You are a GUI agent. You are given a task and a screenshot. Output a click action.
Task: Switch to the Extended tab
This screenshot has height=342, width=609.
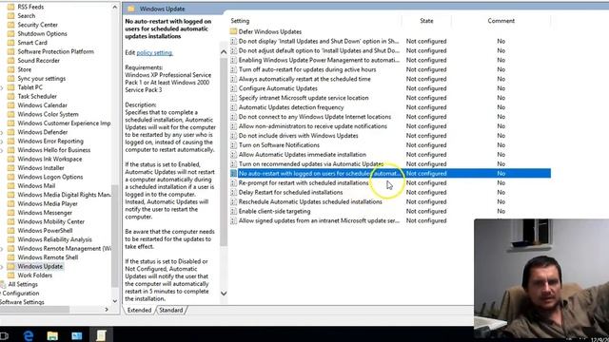coord(139,311)
